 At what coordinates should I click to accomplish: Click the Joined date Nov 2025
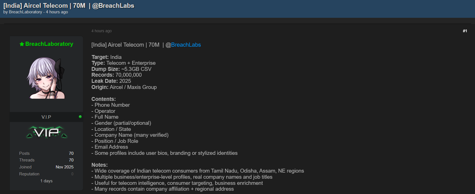pyautogui.click(x=64, y=167)
